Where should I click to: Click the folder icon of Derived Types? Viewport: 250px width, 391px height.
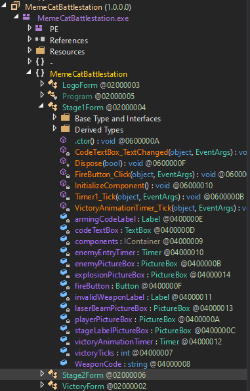(x=65, y=129)
